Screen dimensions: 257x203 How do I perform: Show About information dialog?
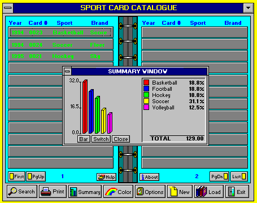pyautogui.click(x=149, y=177)
